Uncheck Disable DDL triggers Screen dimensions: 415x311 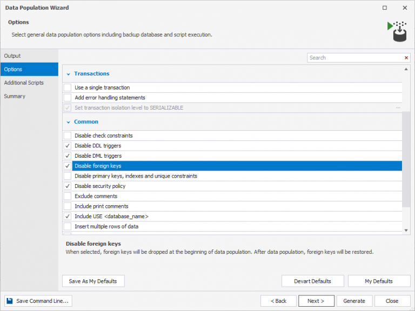68,146
